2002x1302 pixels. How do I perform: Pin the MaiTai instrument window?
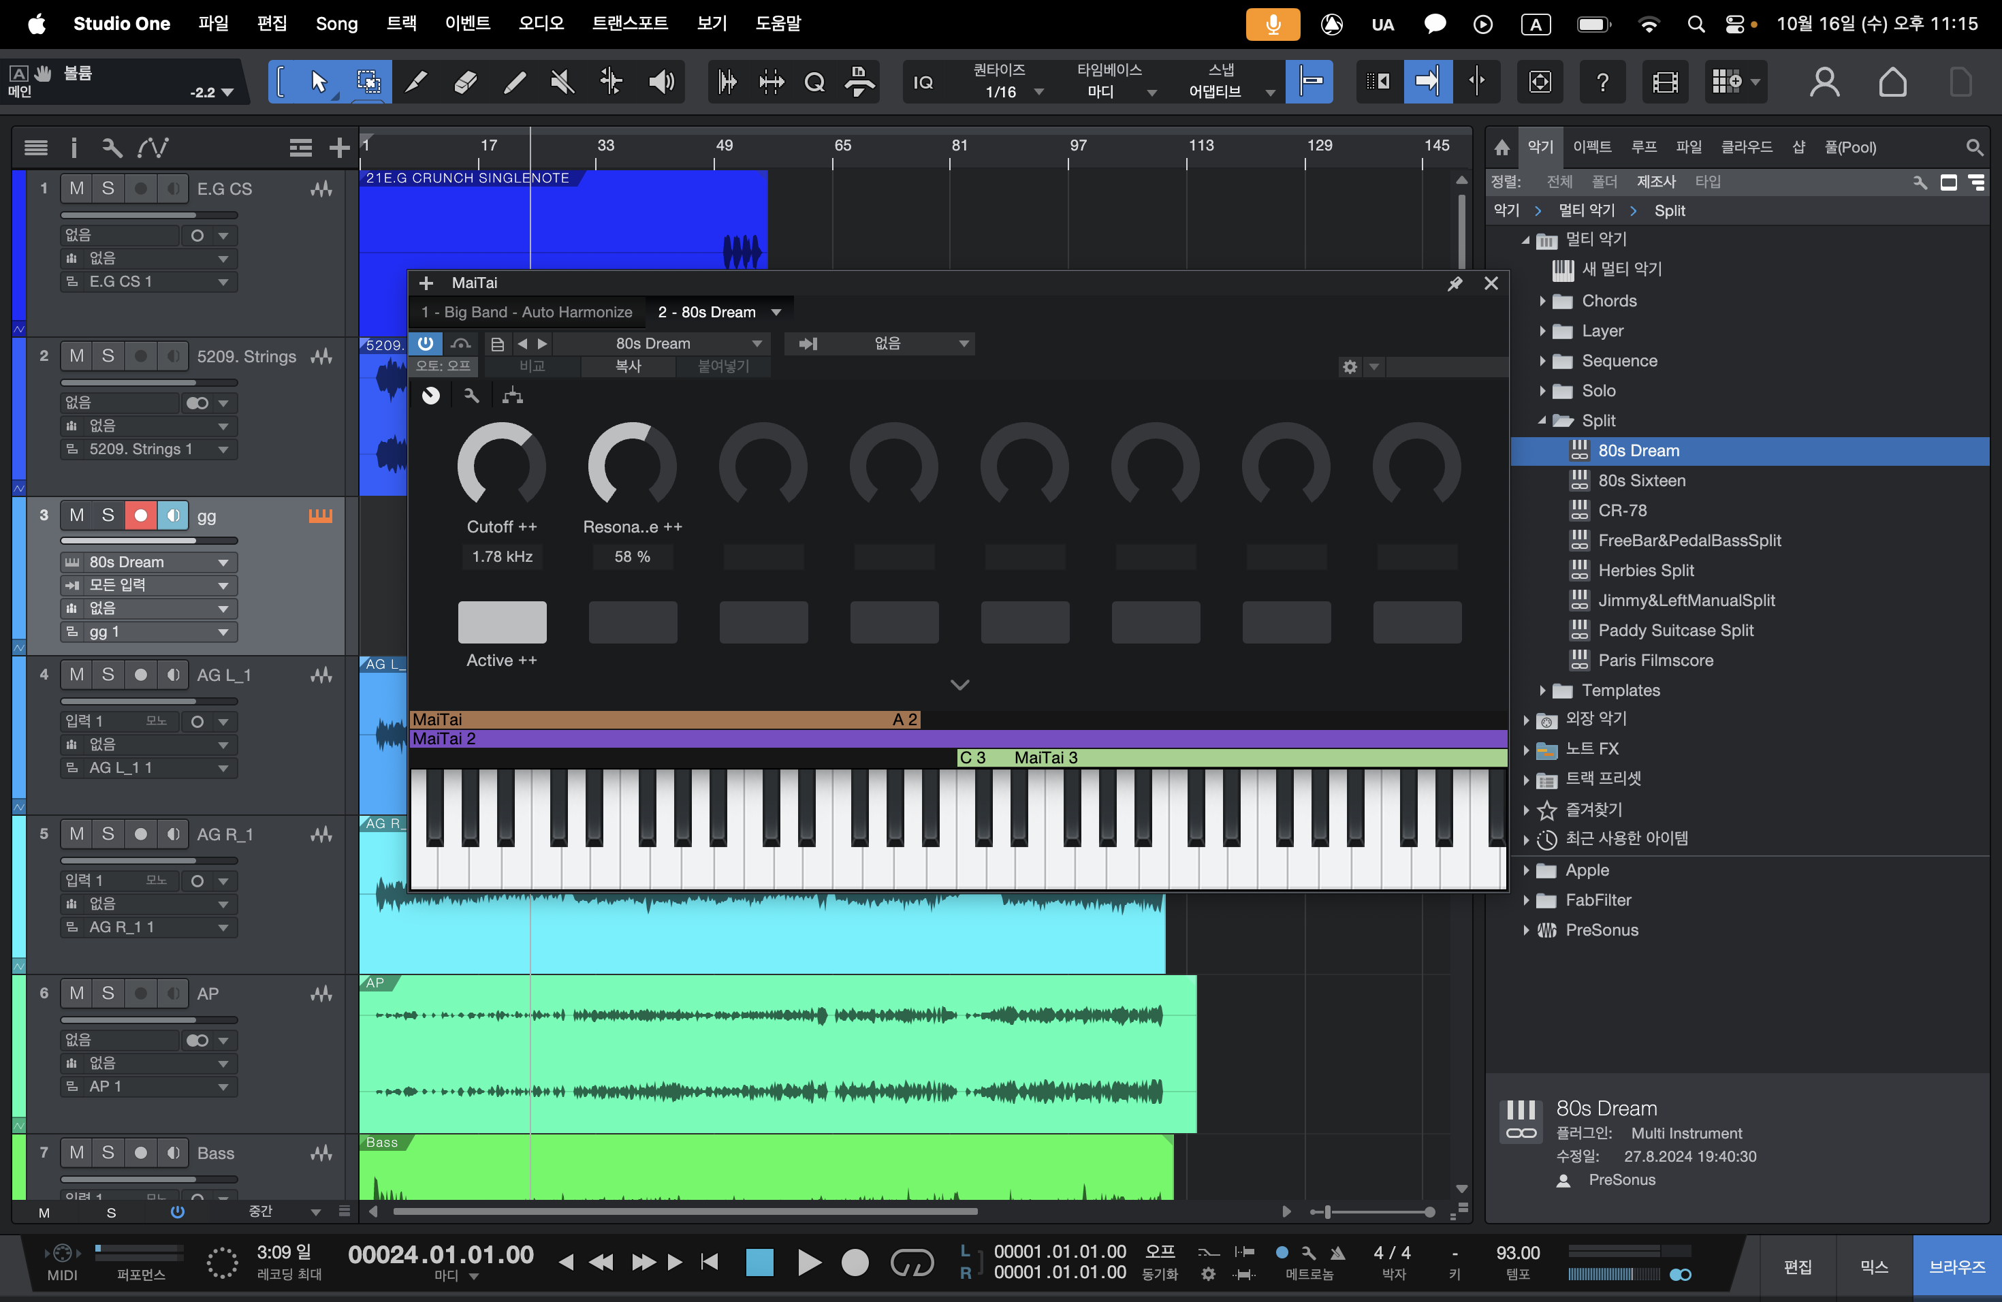[1455, 283]
